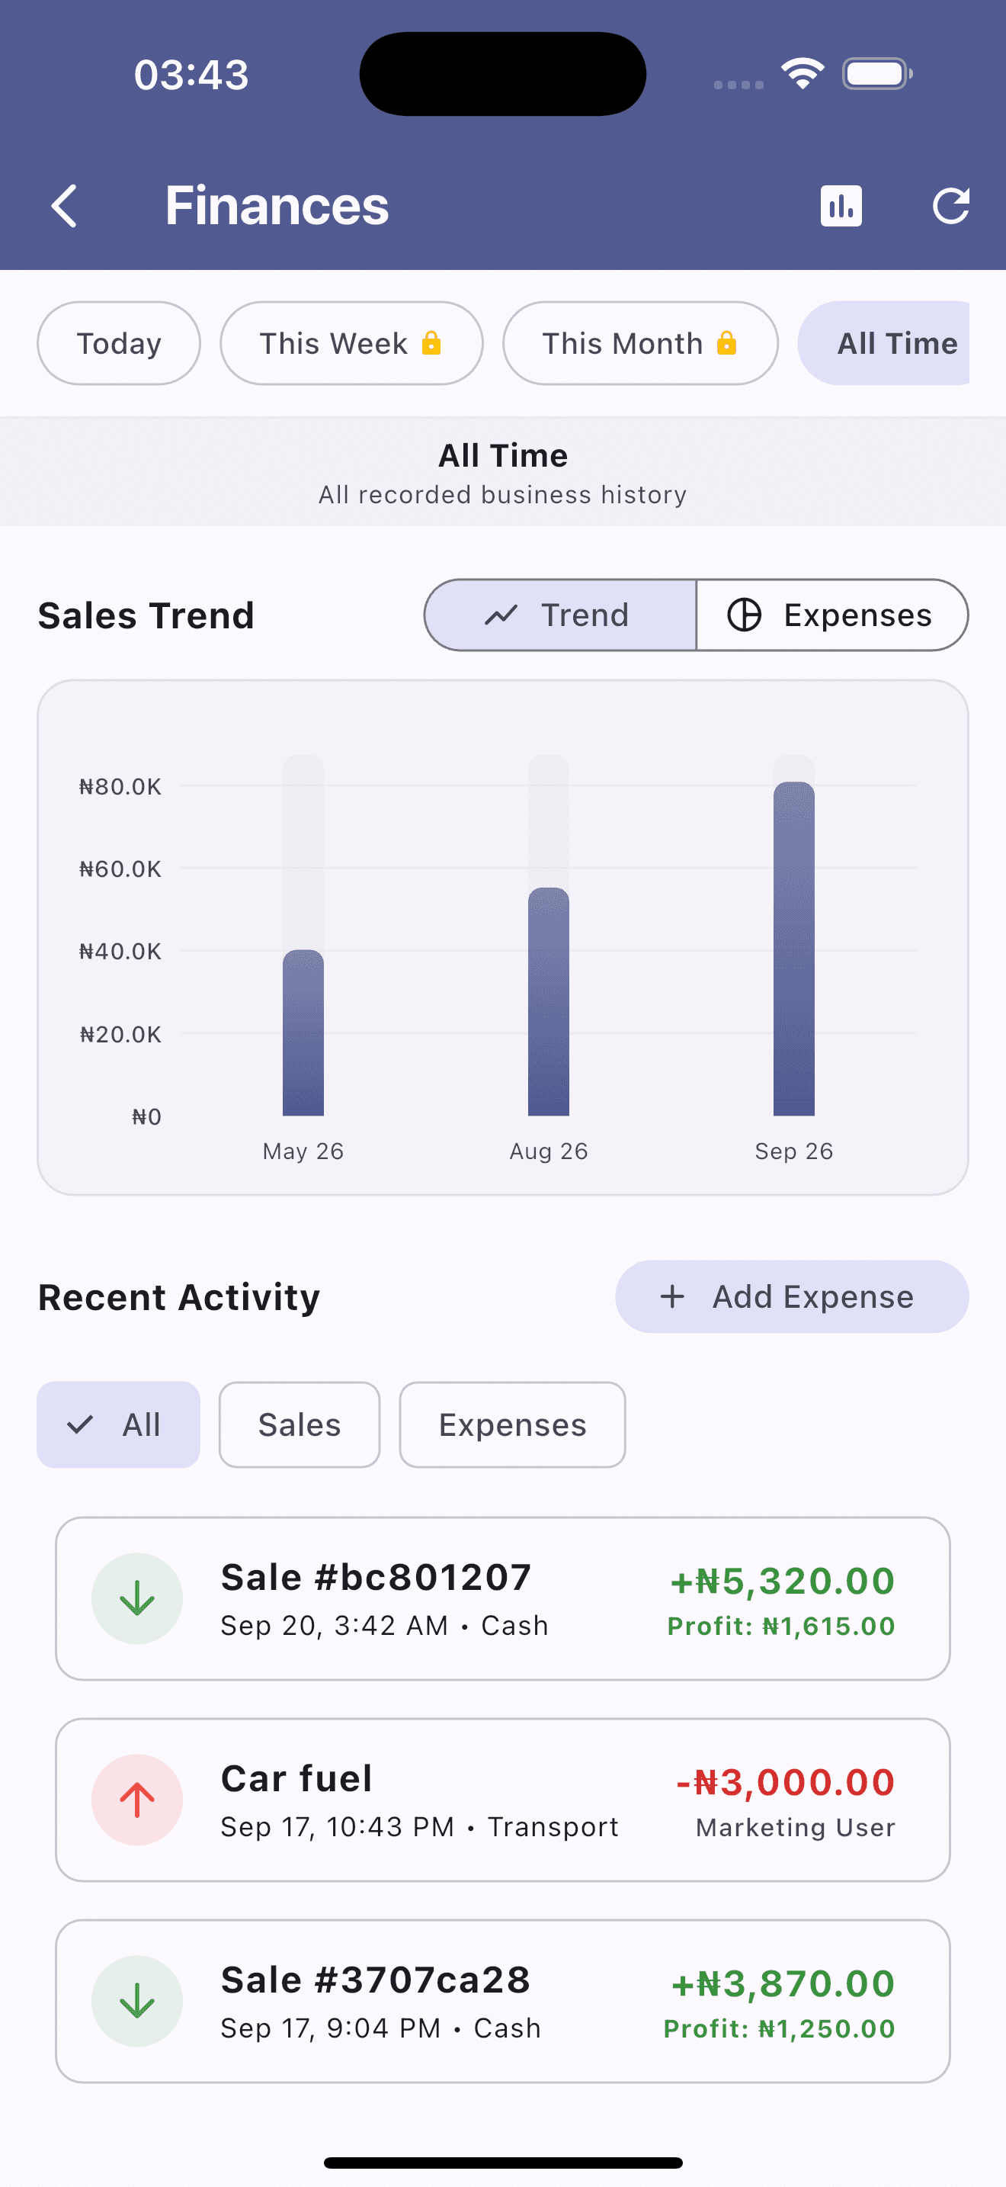Tap Profit: ₦1,250.00 label

(780, 2028)
